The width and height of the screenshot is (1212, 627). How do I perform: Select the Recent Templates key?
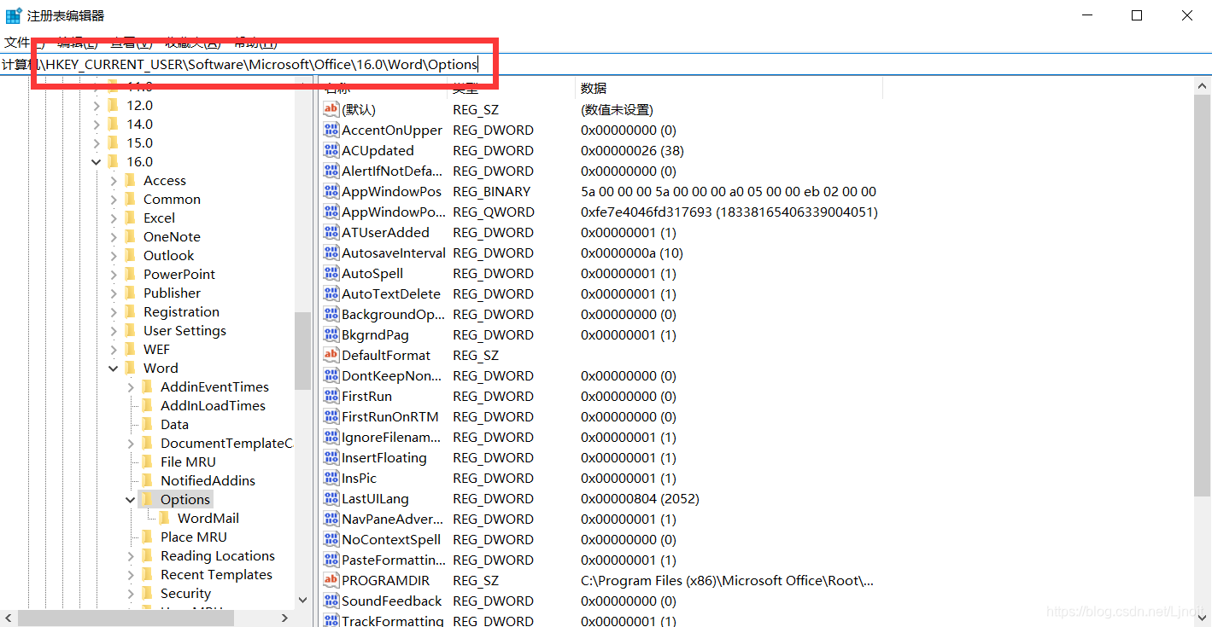[216, 574]
